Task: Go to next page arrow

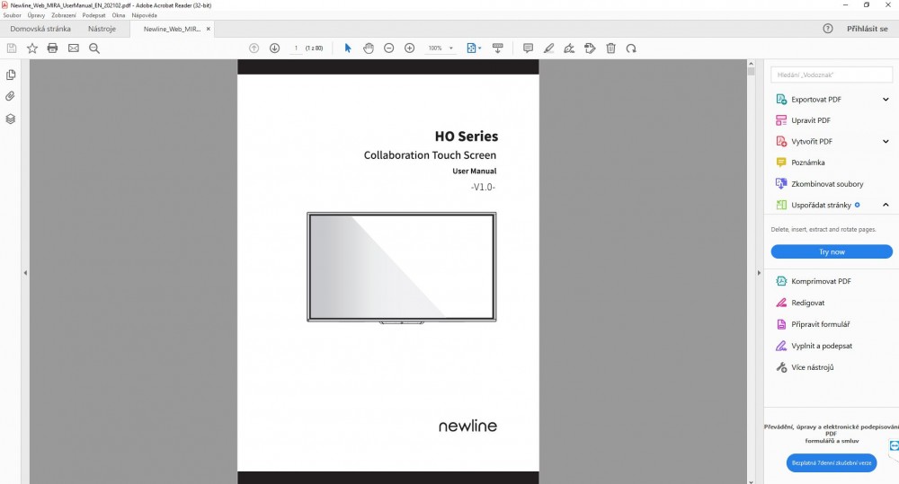Action: click(x=274, y=48)
